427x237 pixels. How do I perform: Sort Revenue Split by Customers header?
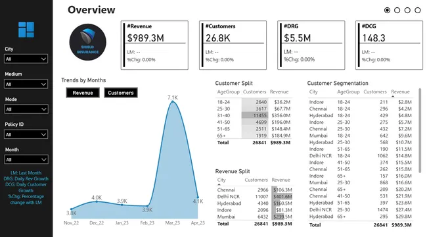click(x=256, y=180)
